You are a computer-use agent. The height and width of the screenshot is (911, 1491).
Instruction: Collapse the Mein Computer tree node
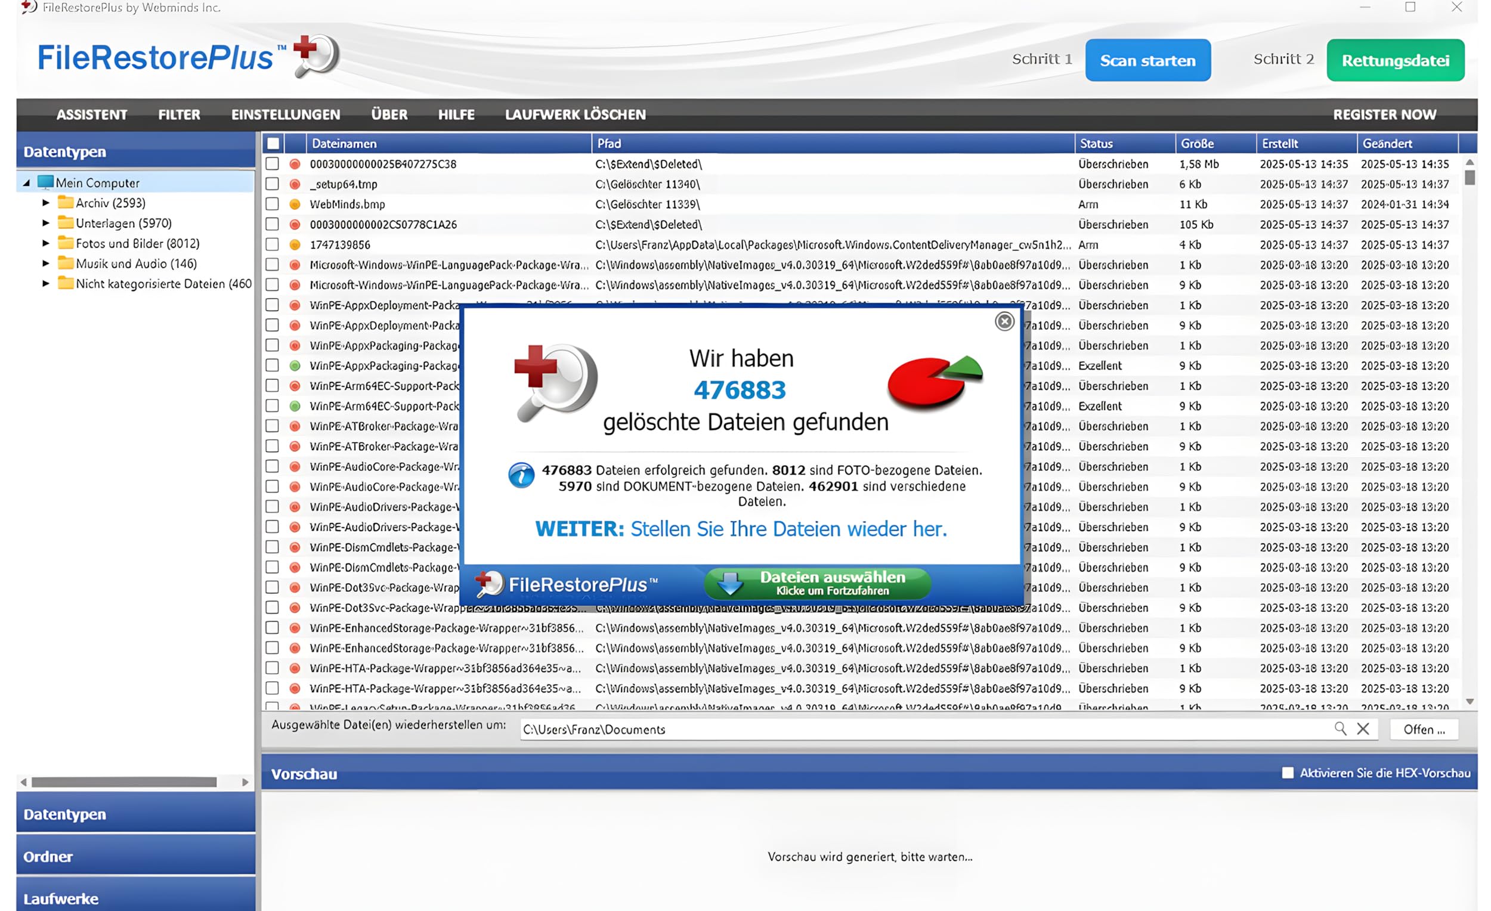[x=26, y=182]
